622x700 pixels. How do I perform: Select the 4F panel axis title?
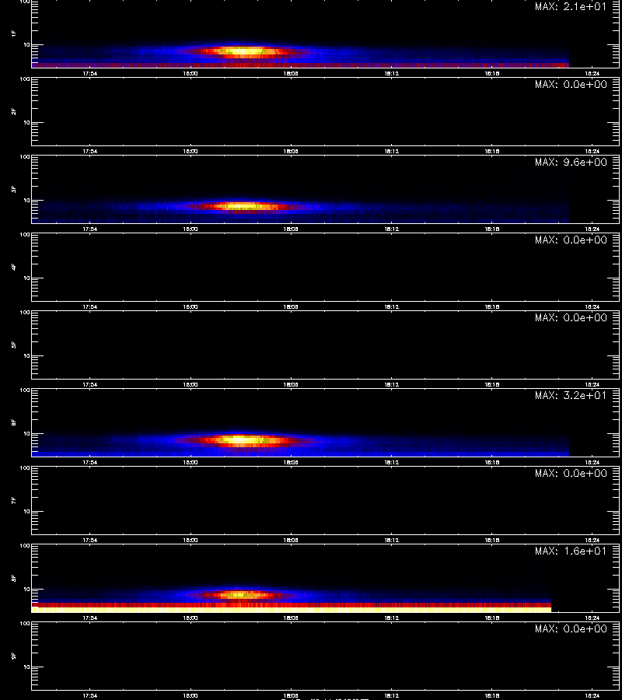14,267
